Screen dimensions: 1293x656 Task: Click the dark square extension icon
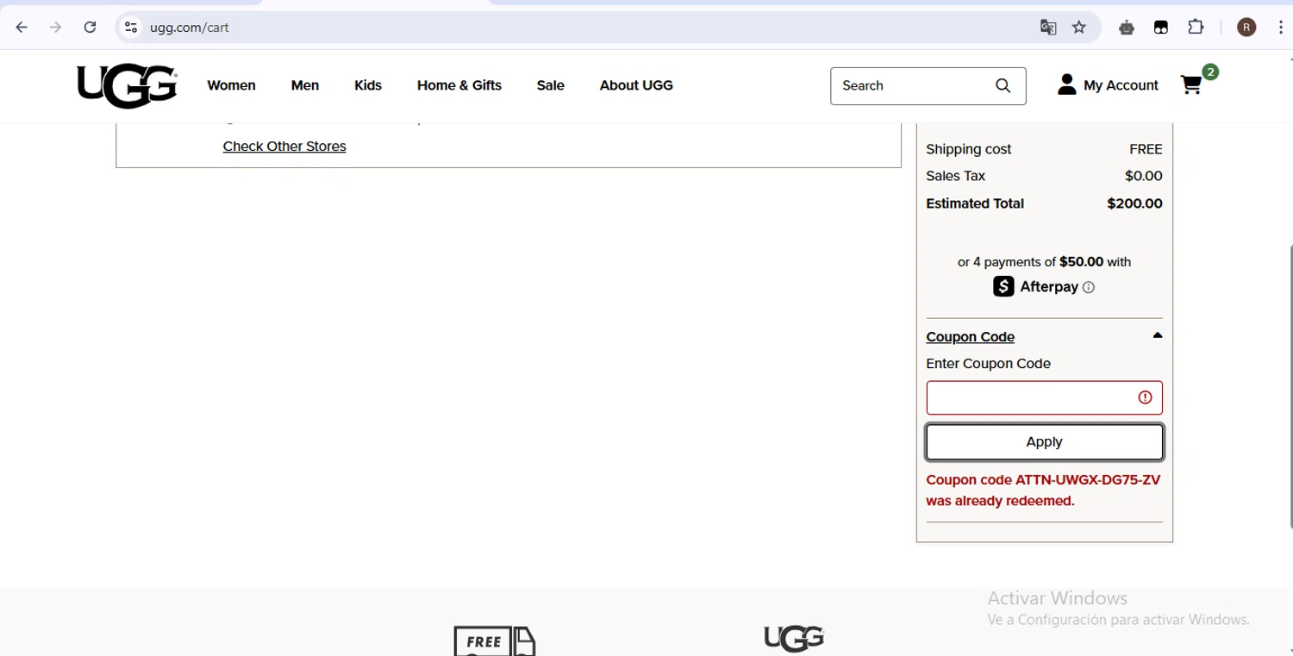point(1161,28)
